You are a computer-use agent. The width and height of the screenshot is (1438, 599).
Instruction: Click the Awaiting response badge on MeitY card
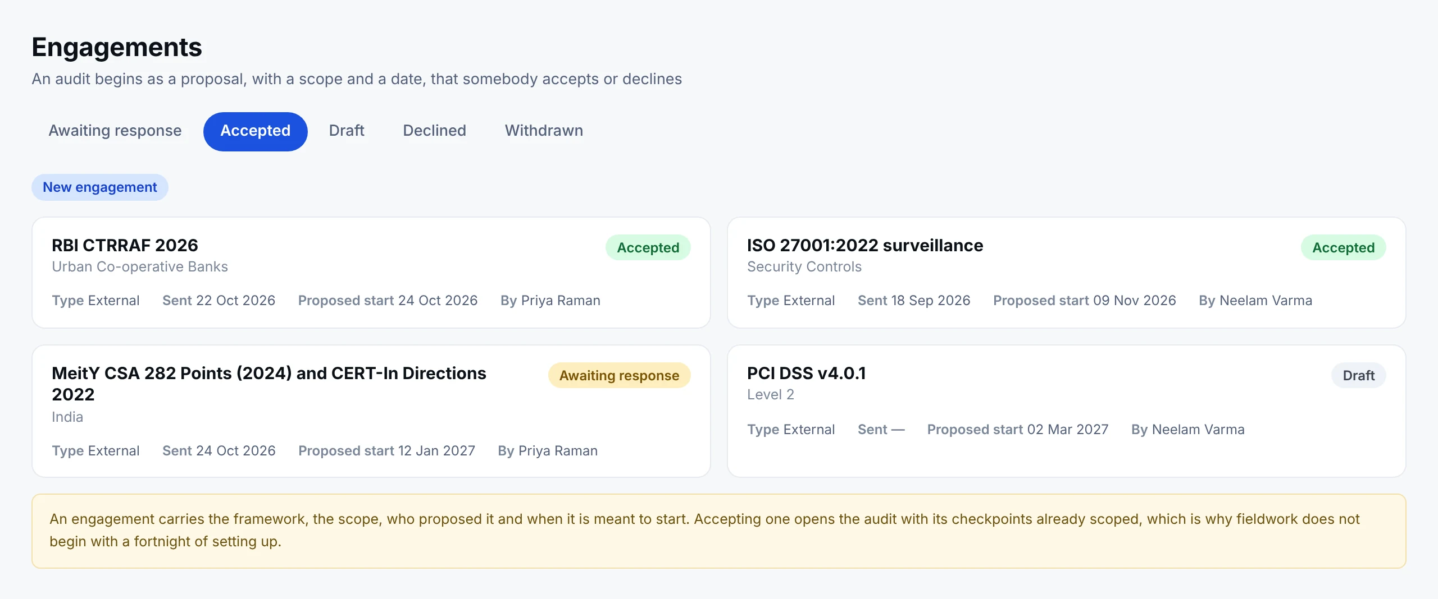click(620, 375)
